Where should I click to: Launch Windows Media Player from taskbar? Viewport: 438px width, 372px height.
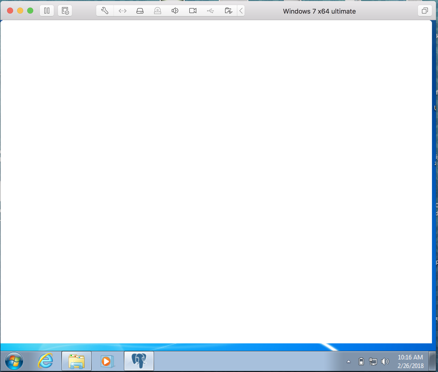tap(107, 361)
